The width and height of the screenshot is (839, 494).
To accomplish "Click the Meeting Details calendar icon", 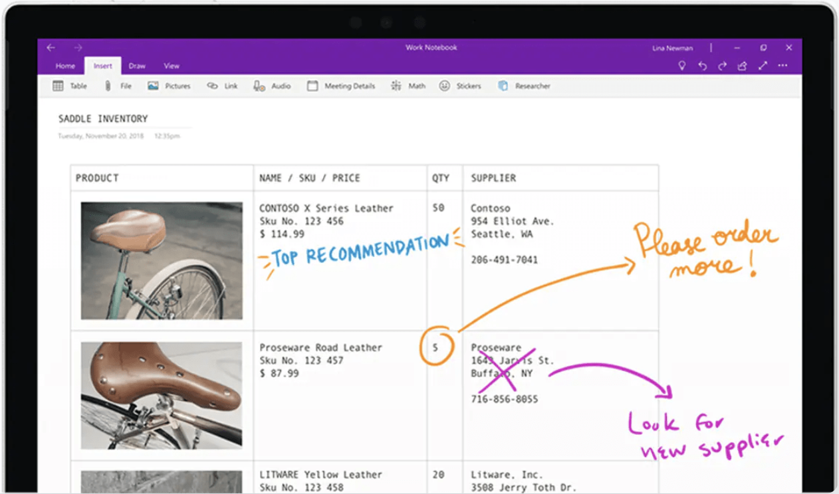I will point(312,86).
